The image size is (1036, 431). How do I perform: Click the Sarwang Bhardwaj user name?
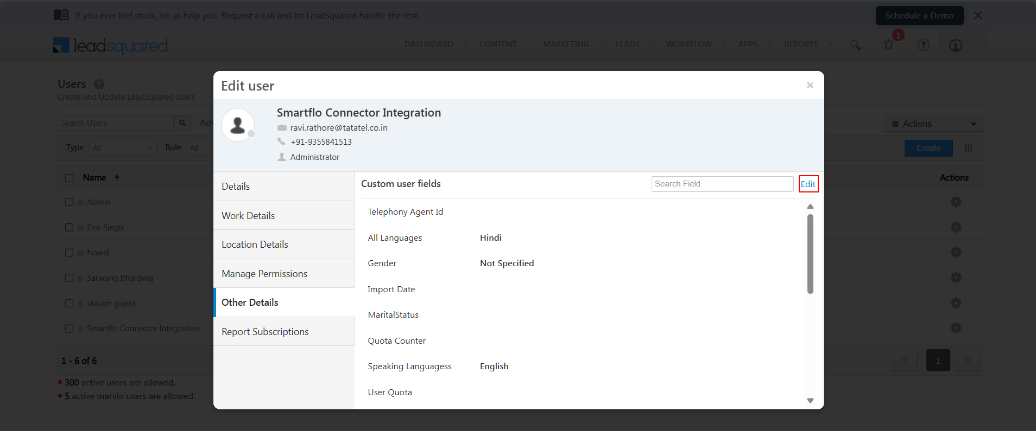click(120, 278)
